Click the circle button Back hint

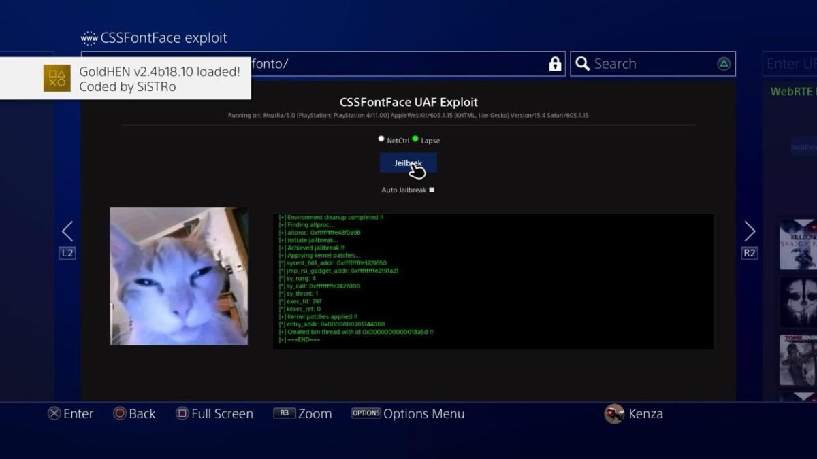click(x=134, y=413)
